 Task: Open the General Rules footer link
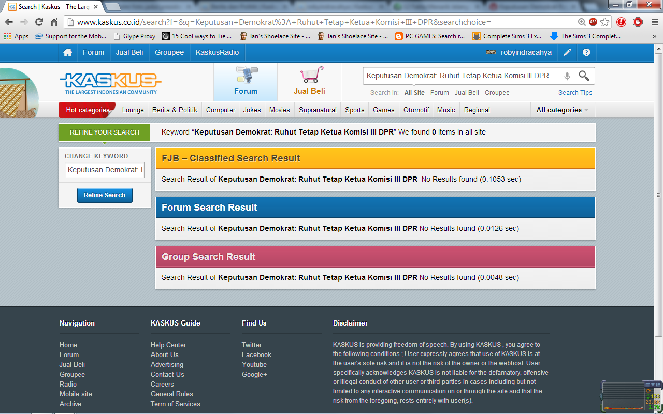tap(172, 394)
